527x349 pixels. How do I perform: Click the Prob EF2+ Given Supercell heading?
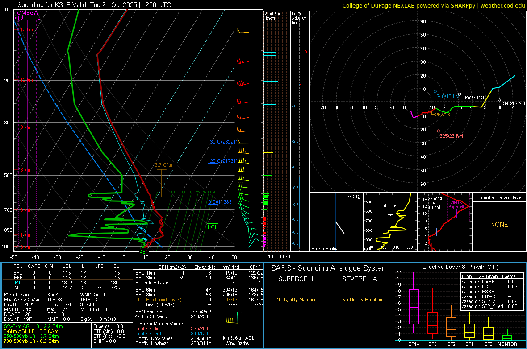pyautogui.click(x=489, y=276)
